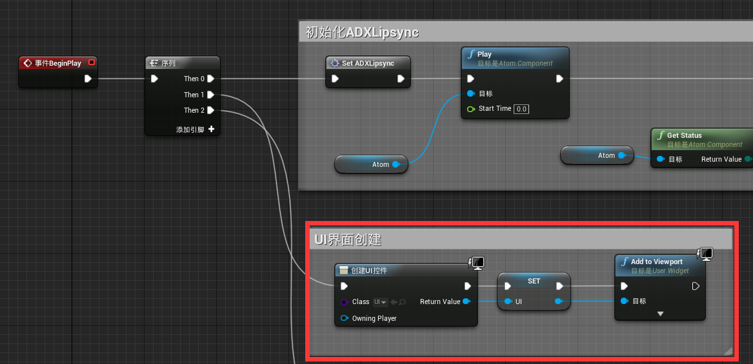Click the Then 0 output pin
The width and height of the screenshot is (753, 364).
211,79
